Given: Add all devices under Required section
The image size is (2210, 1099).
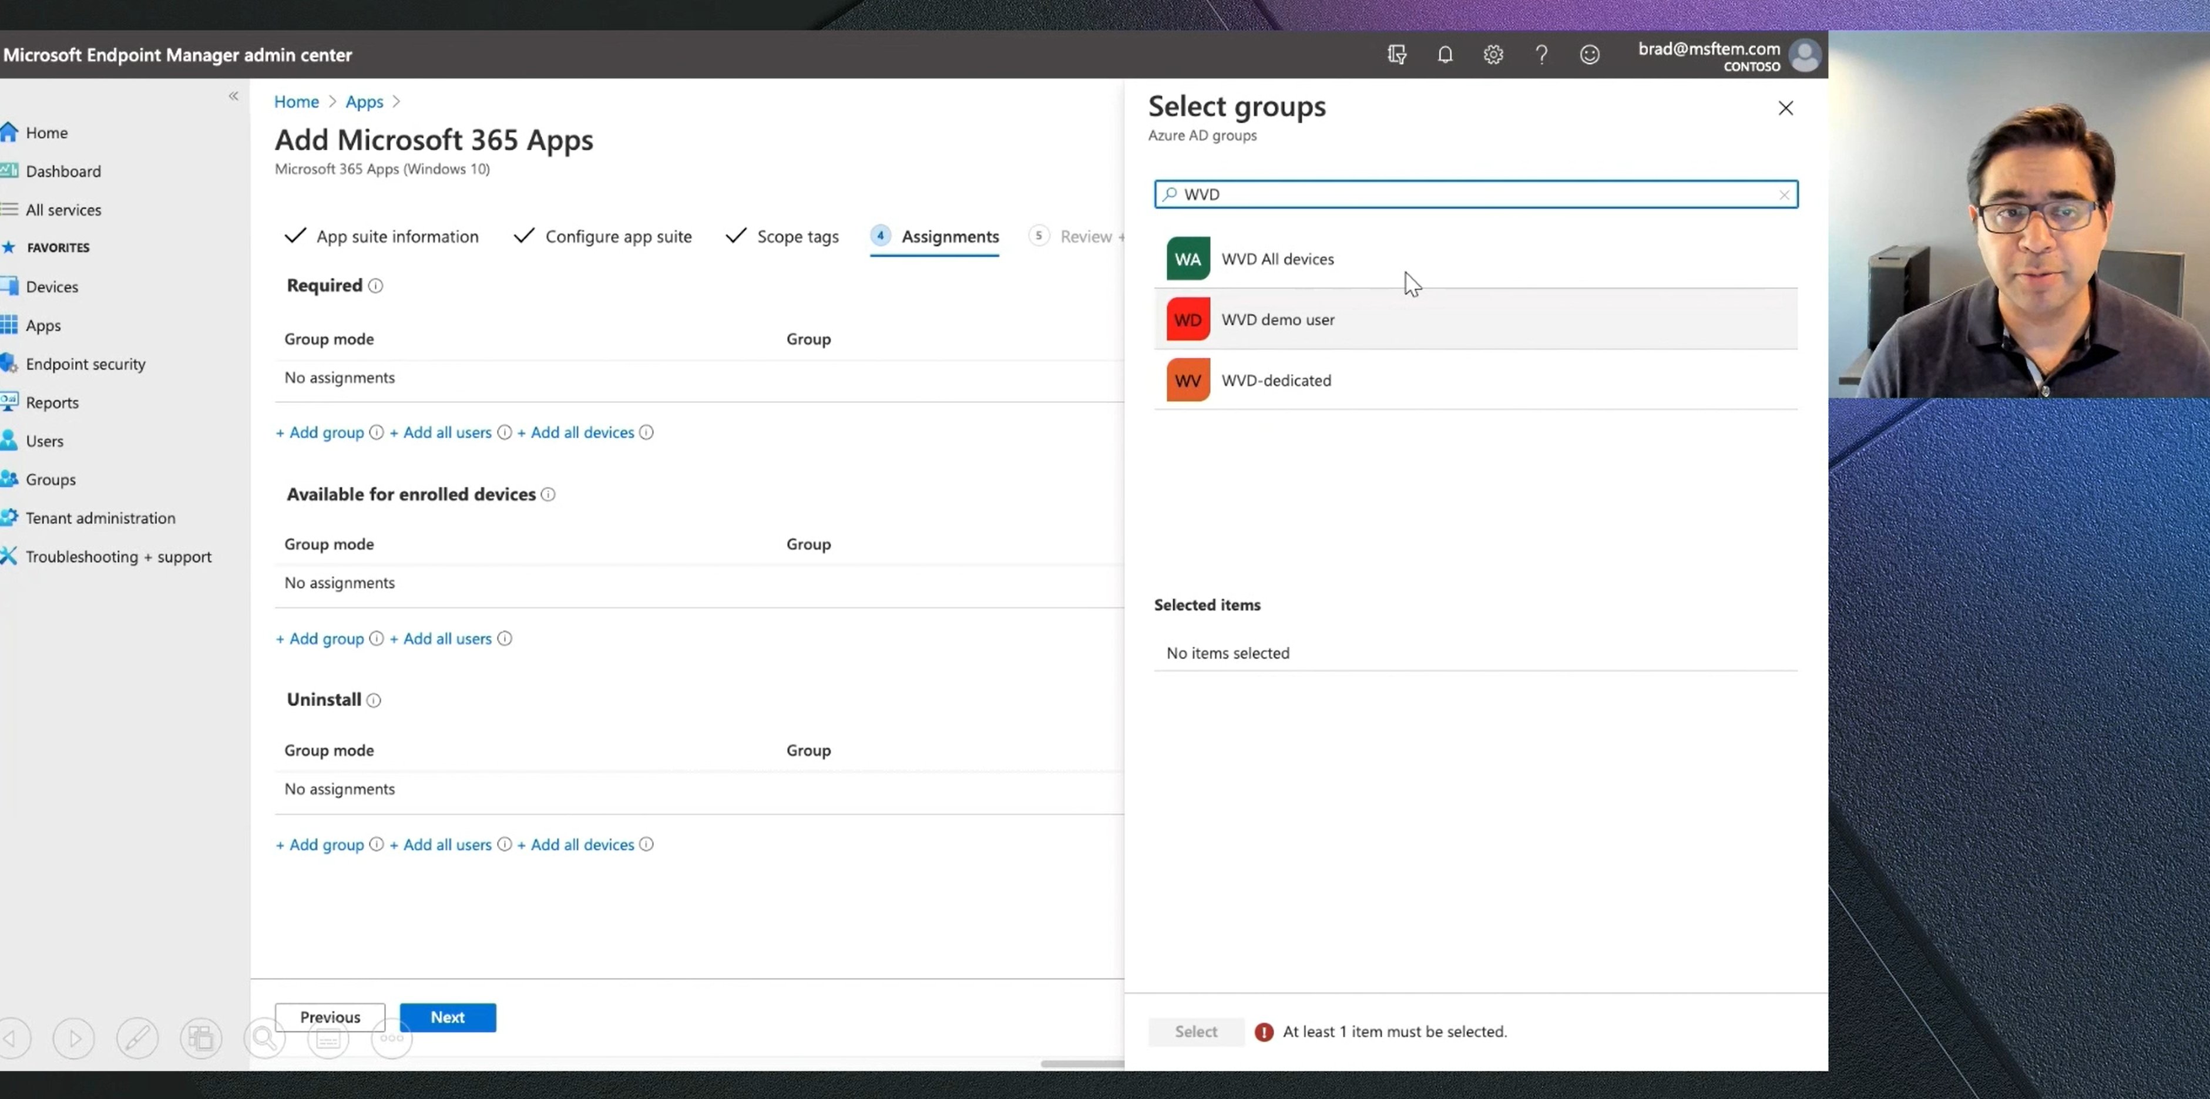Looking at the screenshot, I should click(x=576, y=432).
